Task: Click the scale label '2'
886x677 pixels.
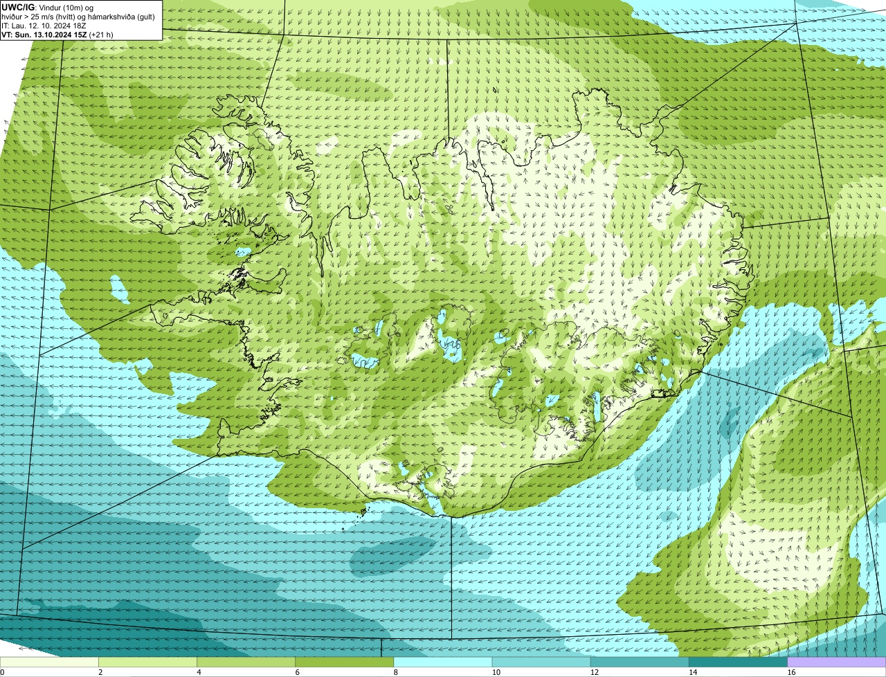Action: [100, 672]
